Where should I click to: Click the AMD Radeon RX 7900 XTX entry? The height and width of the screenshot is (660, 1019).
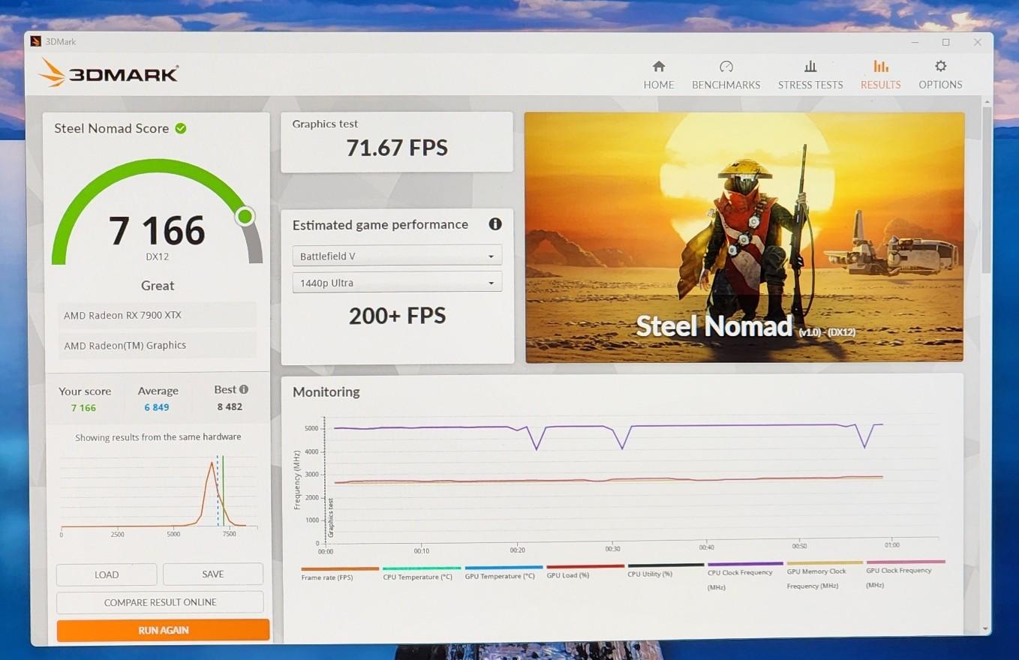click(157, 315)
